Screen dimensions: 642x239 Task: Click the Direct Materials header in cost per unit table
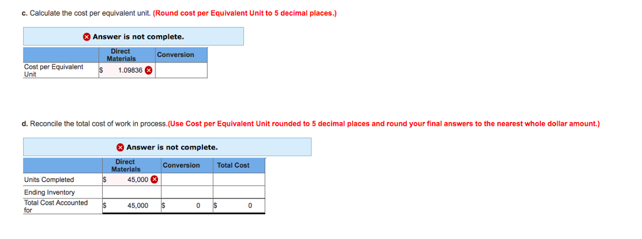coord(121,55)
